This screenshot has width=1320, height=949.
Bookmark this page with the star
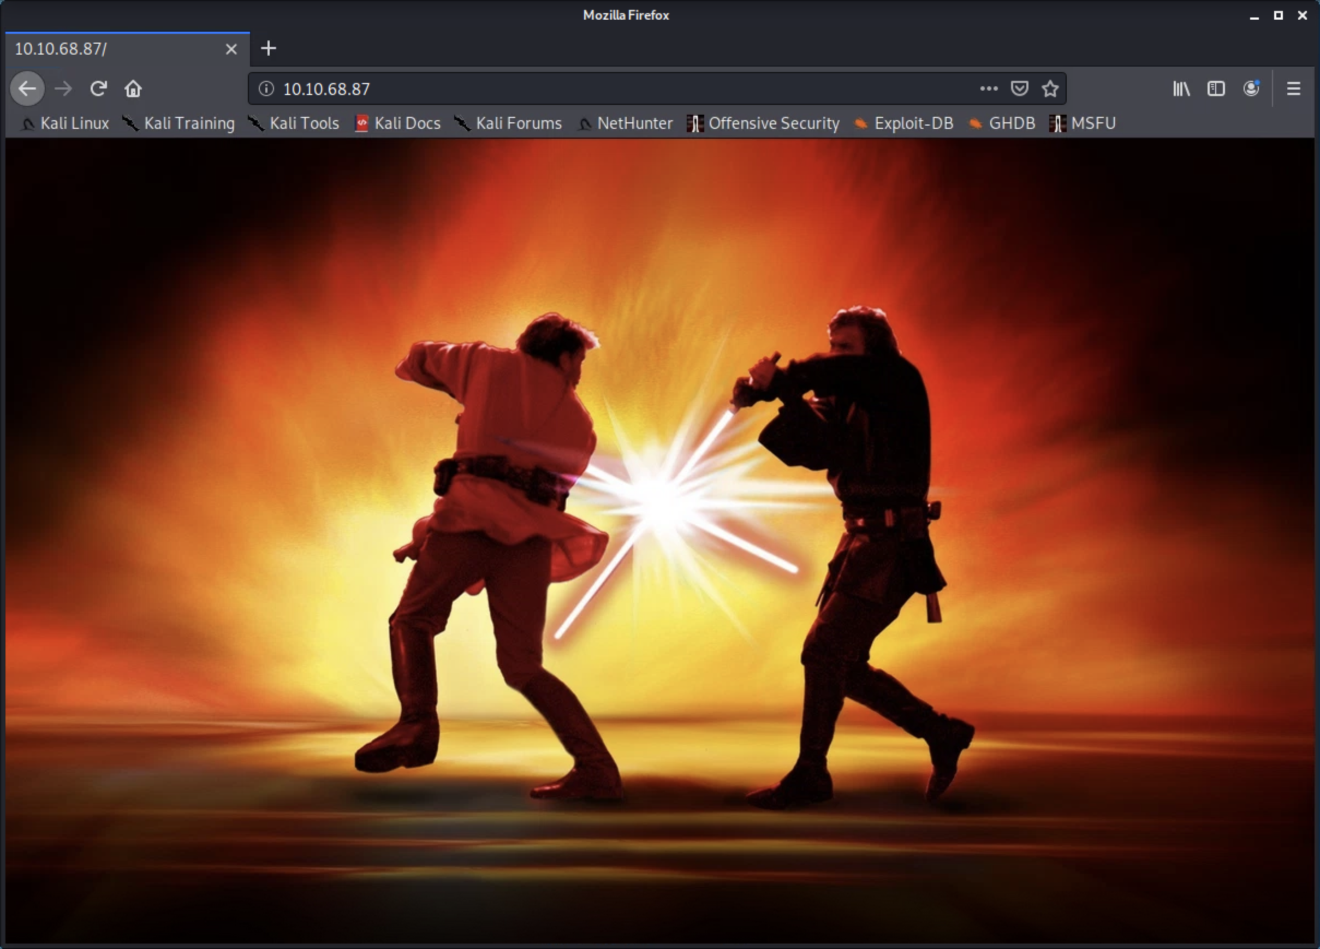[1050, 88]
